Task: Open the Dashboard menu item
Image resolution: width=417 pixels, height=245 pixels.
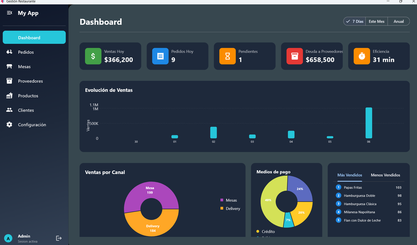Action: pyautogui.click(x=34, y=38)
